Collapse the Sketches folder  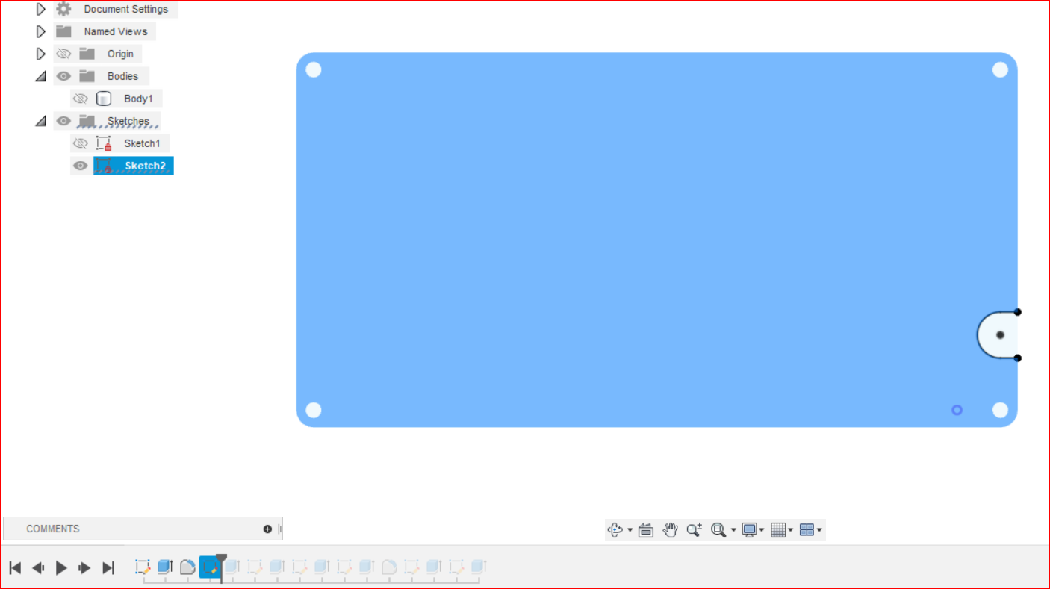pos(41,121)
